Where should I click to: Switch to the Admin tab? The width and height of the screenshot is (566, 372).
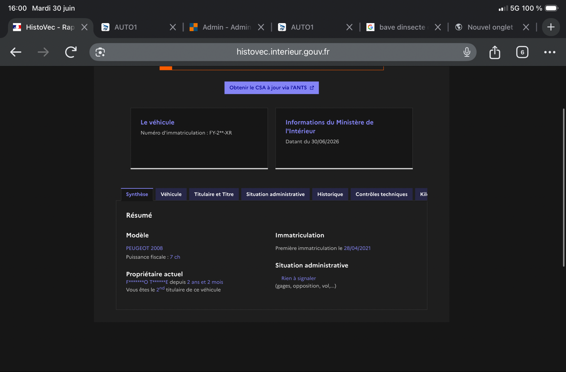220,27
